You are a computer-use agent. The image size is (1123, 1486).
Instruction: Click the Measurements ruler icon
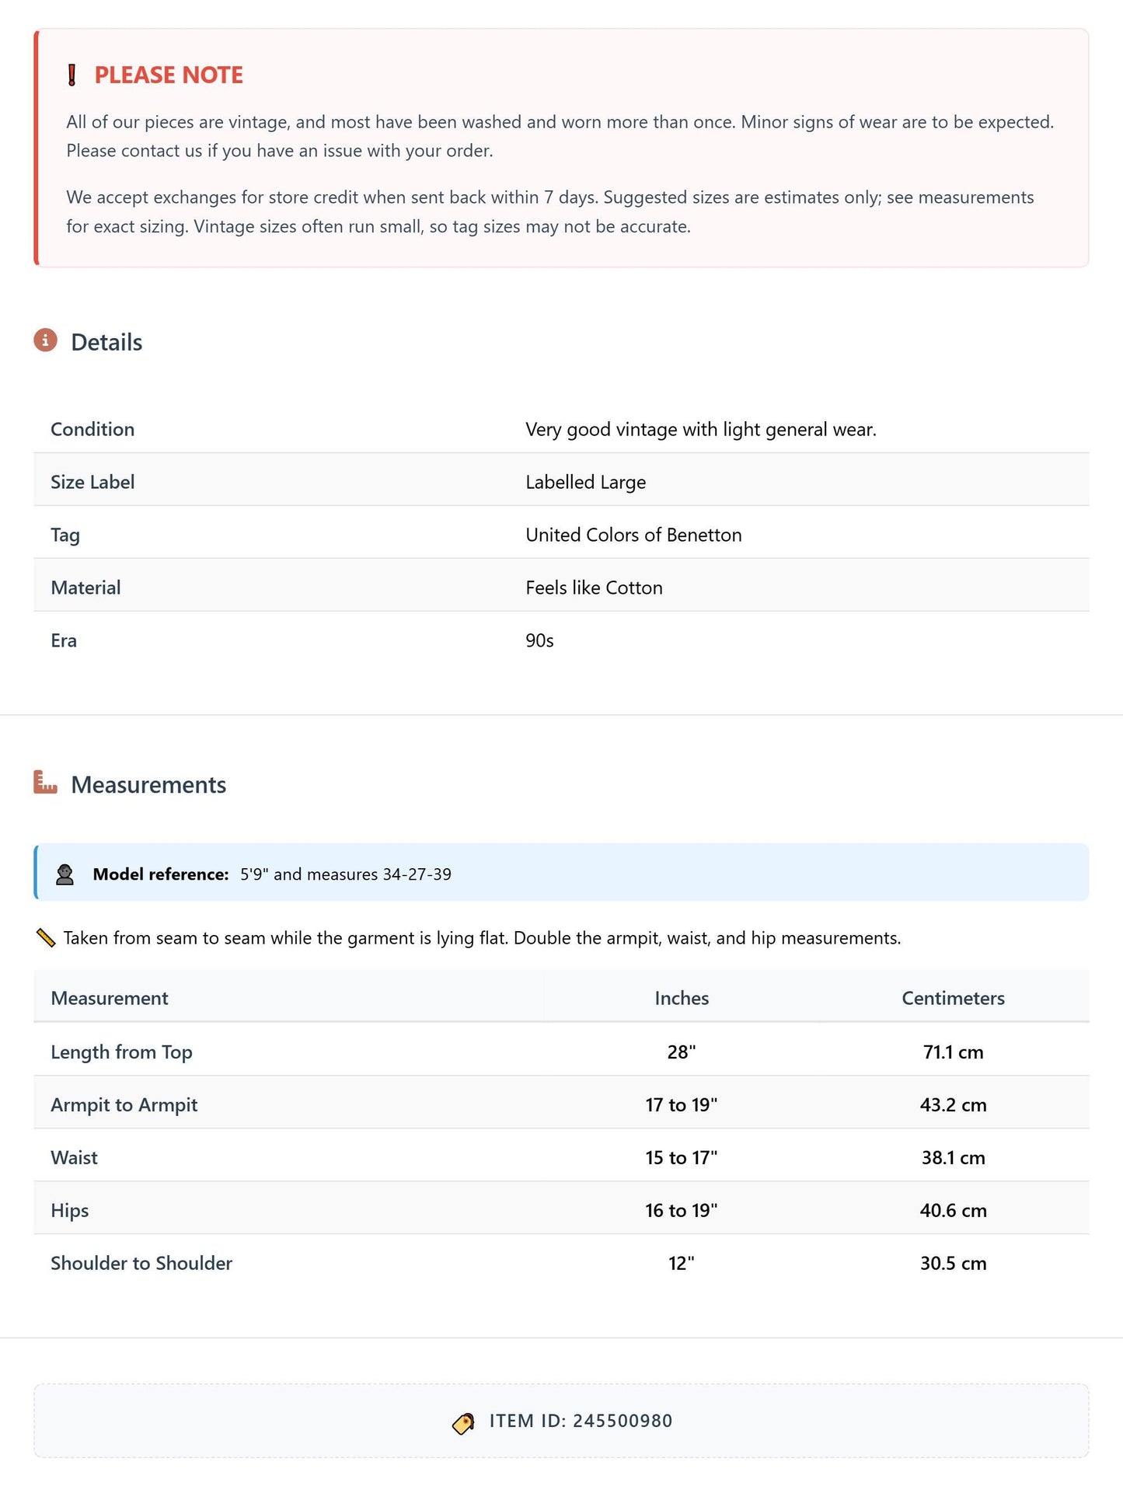tap(46, 783)
